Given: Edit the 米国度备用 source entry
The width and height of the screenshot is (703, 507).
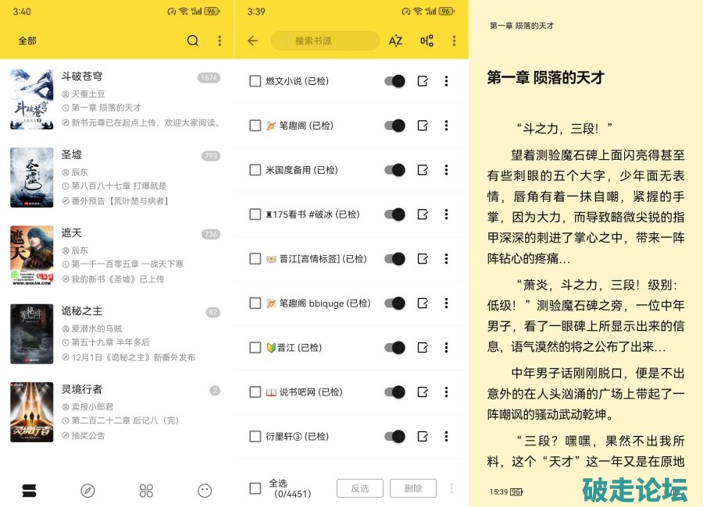Looking at the screenshot, I should [423, 170].
